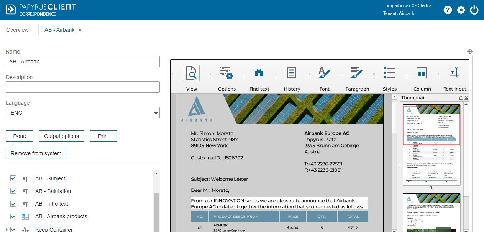484x232 pixels.
Task: Expand the Keep Container tree node
Action: [x=7, y=229]
